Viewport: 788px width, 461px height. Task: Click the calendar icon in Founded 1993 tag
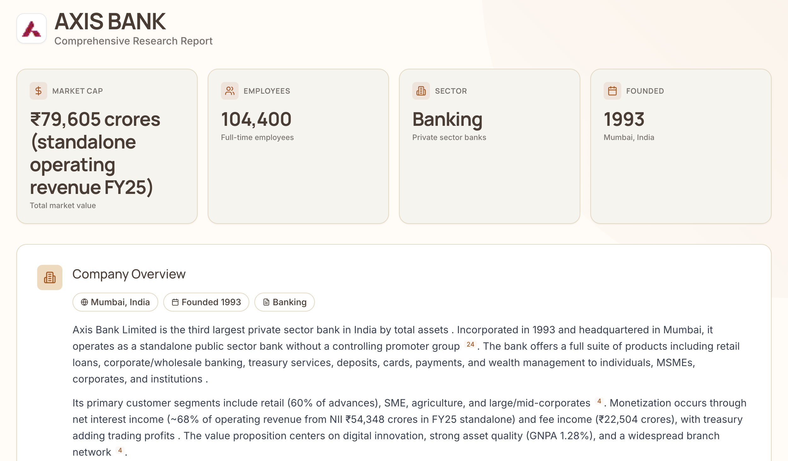tap(175, 302)
